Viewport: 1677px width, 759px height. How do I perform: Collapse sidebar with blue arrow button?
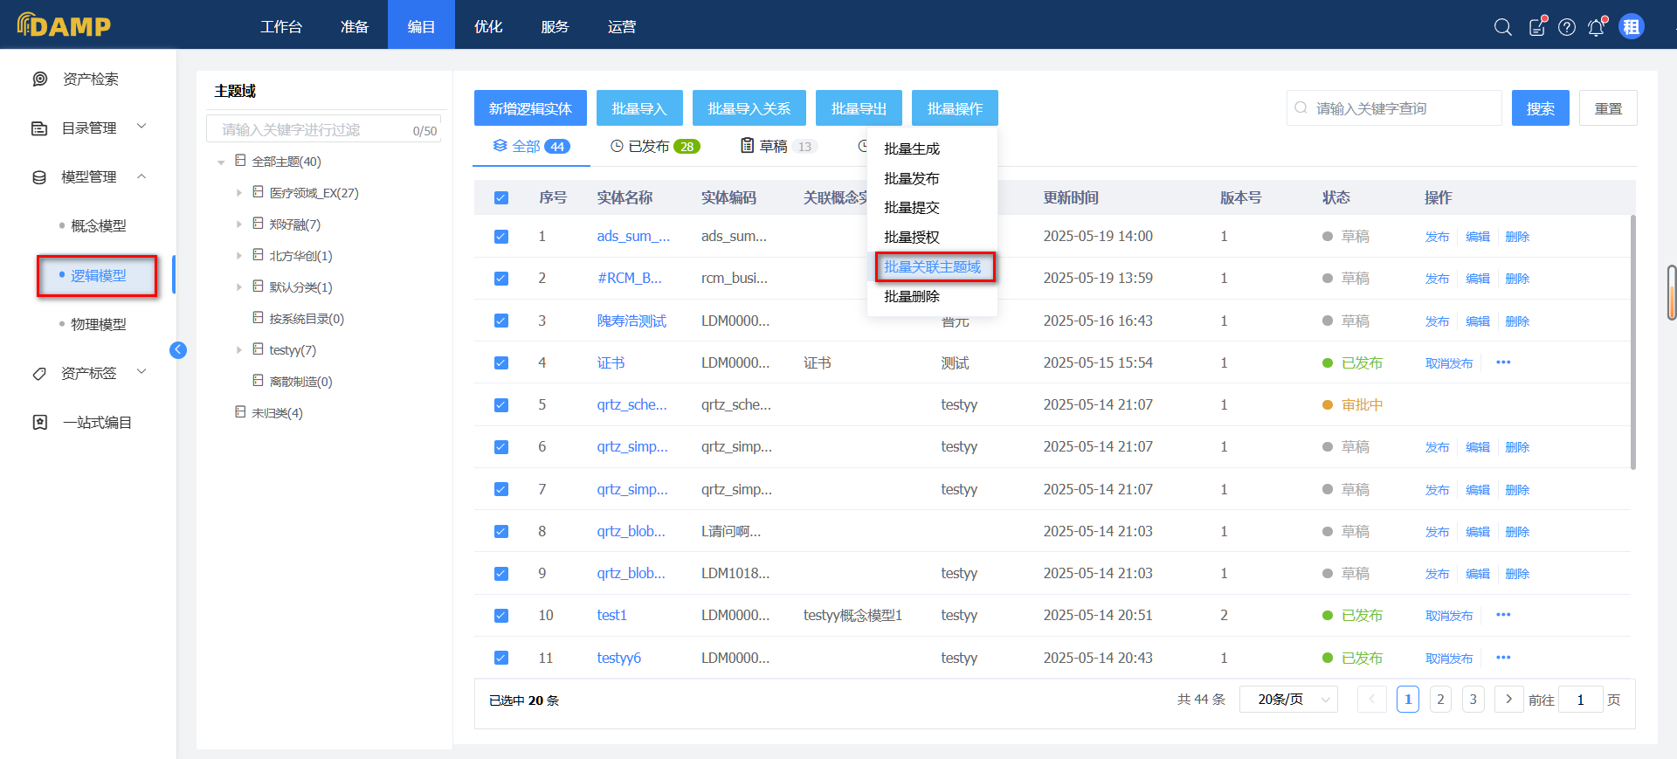[178, 350]
